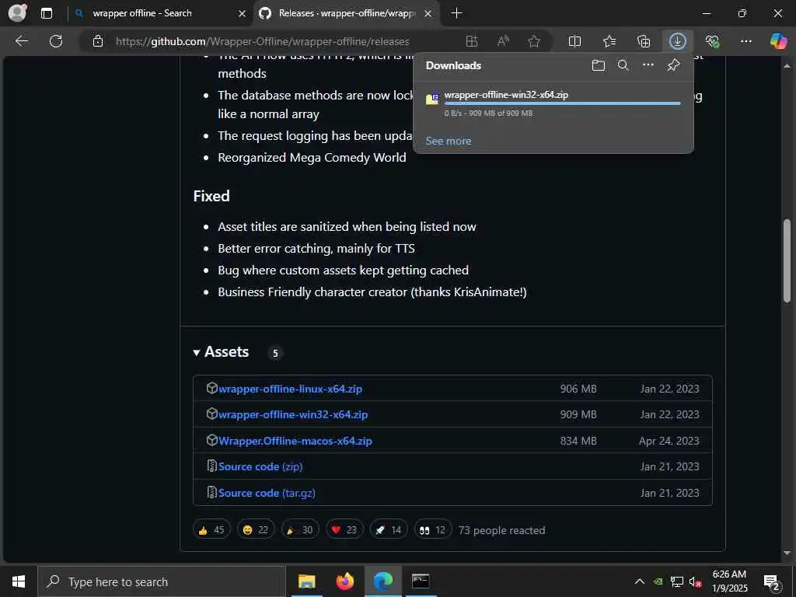This screenshot has width=796, height=597.
Task: Click the Downloads toolbar icon
Action: pos(678,41)
